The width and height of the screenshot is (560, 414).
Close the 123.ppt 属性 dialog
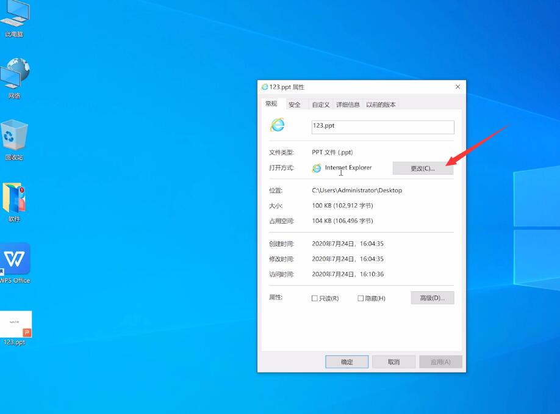coord(458,87)
